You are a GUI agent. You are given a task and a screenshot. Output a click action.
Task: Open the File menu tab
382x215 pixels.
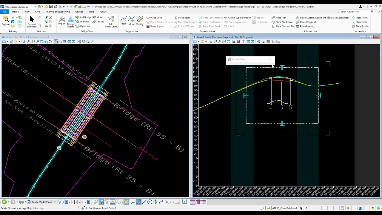[x=5, y=12]
